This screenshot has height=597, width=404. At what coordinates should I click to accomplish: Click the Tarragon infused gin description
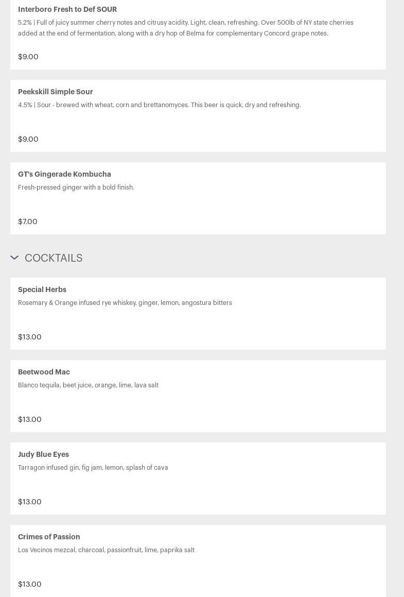93,468
